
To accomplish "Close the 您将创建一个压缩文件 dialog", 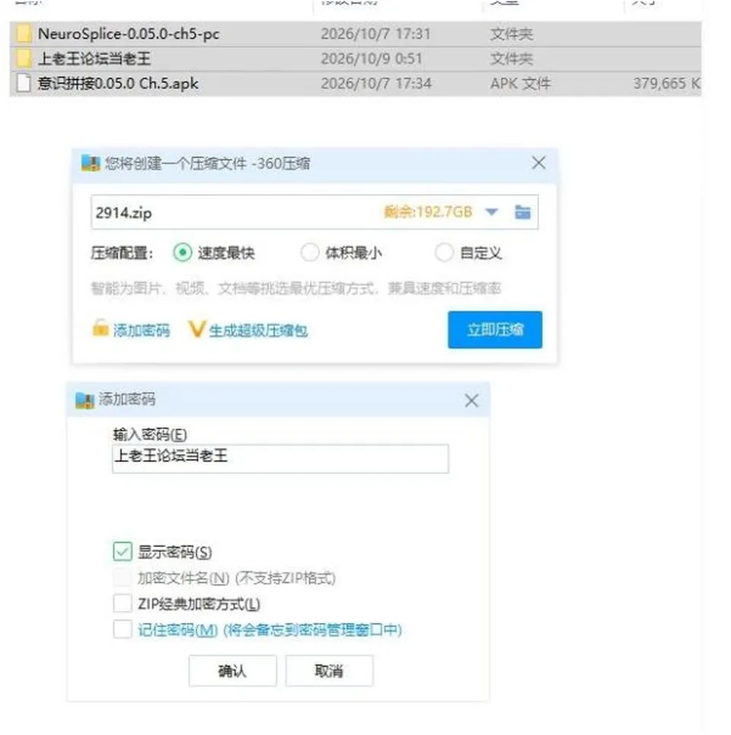I will click(538, 163).
